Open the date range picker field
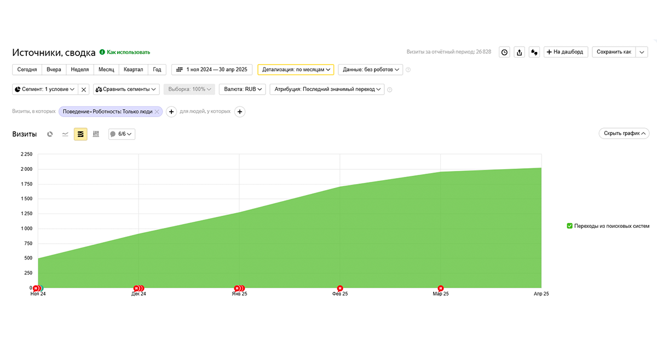This screenshot has width=657, height=345. (212, 70)
